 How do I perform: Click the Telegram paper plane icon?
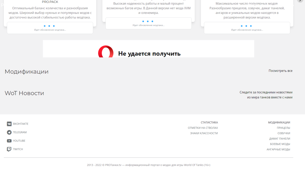(x=9, y=132)
